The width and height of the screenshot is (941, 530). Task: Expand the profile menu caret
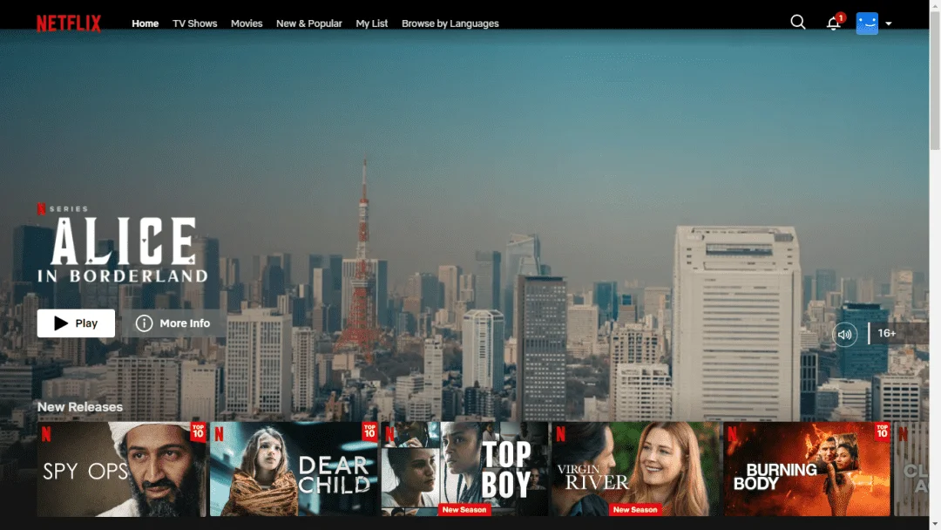point(888,24)
